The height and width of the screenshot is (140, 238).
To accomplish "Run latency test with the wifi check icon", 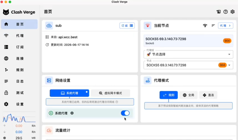I will [205, 26].
